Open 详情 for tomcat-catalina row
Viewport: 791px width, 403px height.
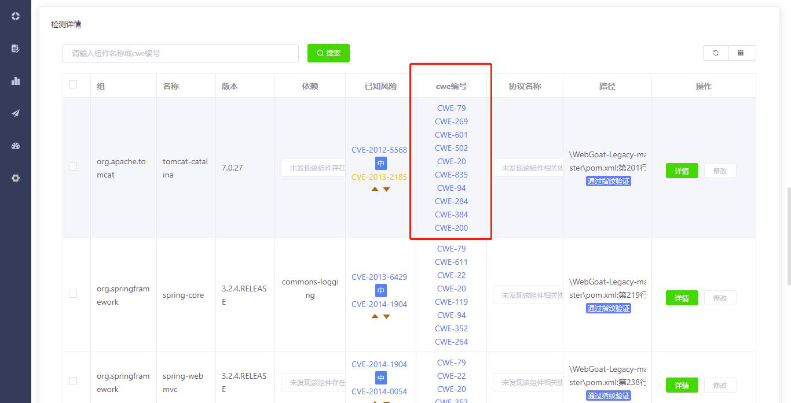(682, 171)
